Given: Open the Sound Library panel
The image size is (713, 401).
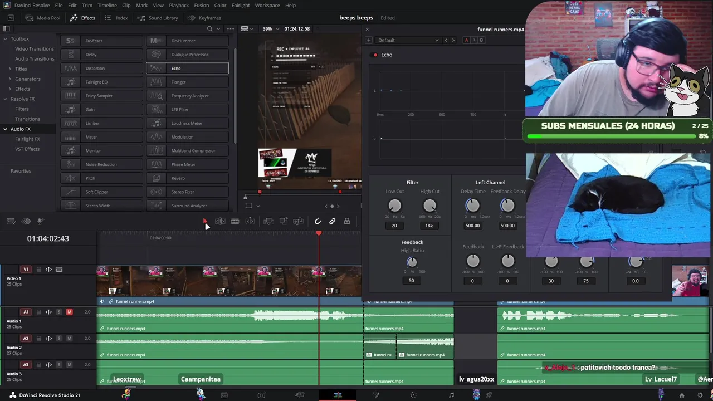Looking at the screenshot, I should click(158, 18).
